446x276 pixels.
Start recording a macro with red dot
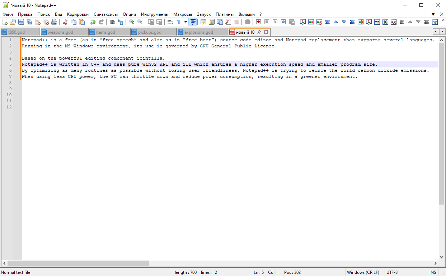pos(258,22)
